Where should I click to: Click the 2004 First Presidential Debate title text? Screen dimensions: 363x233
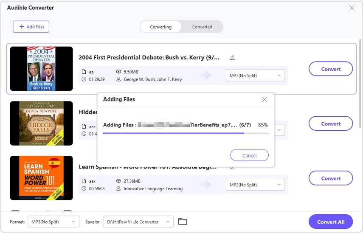click(149, 57)
